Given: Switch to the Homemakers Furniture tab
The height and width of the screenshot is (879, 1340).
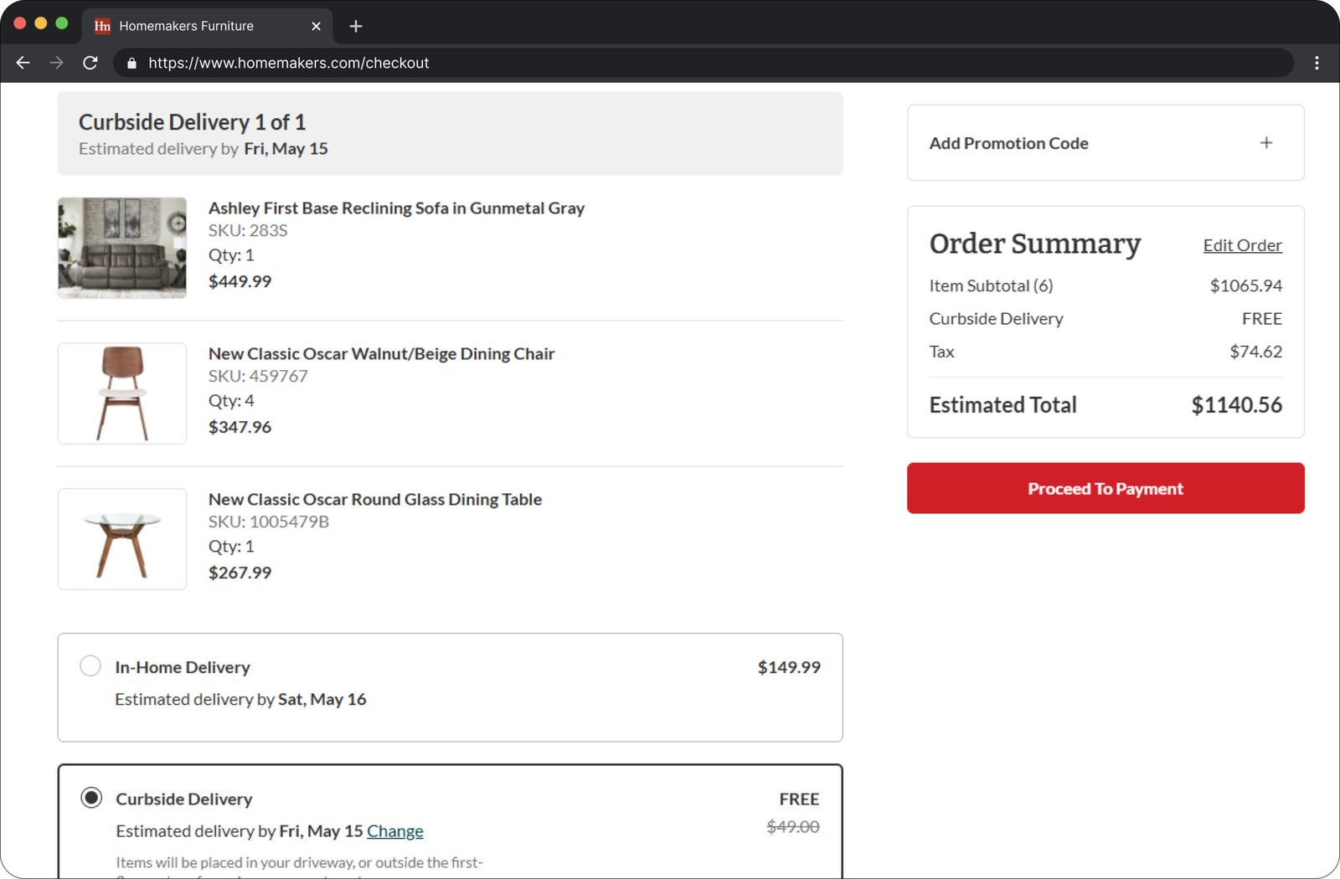Looking at the screenshot, I should coord(193,26).
